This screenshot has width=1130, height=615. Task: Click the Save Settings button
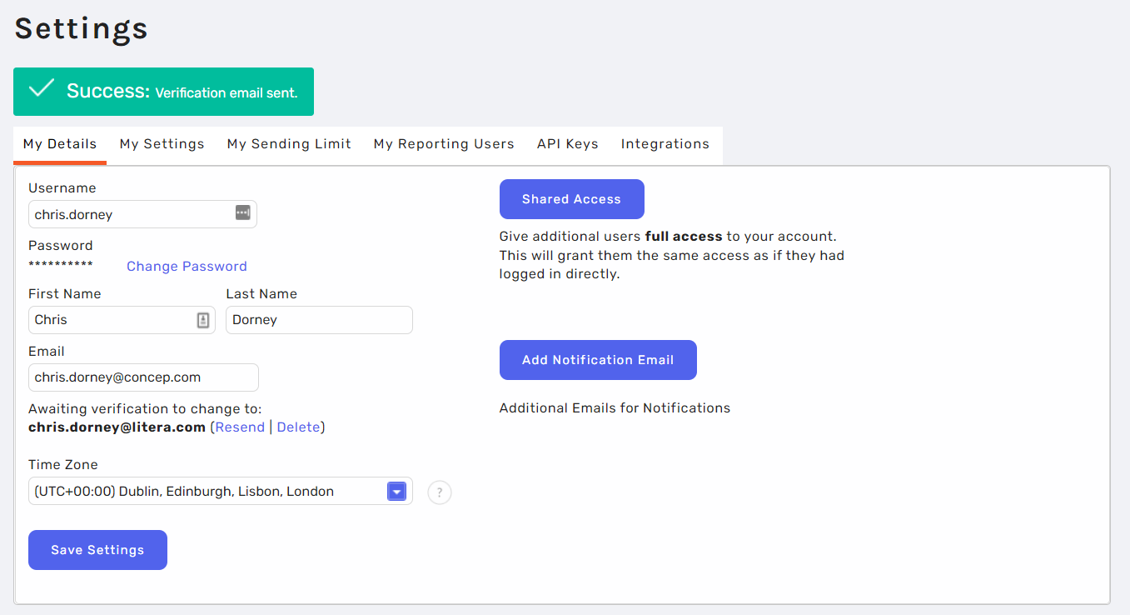[97, 550]
